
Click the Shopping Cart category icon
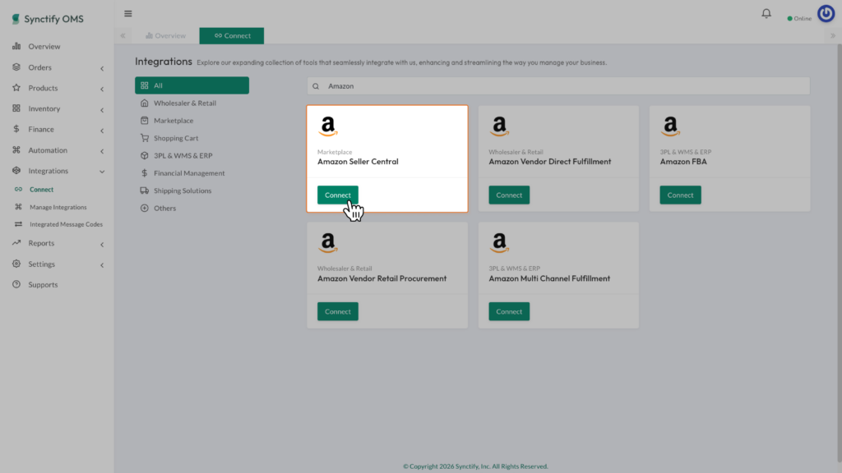tap(145, 138)
